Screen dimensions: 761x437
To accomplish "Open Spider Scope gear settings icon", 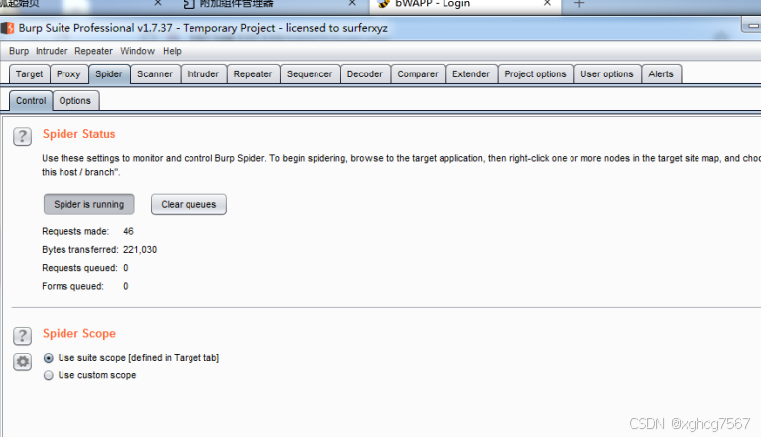I will [23, 362].
